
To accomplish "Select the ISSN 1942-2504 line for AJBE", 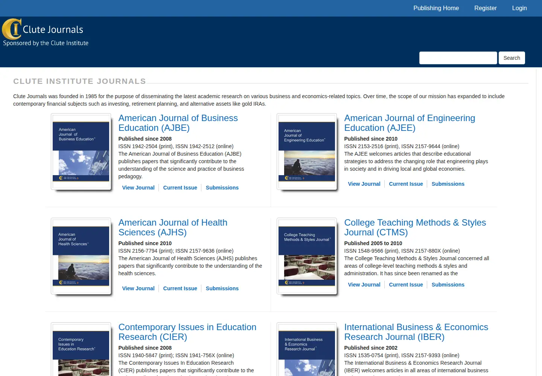I will [176, 146].
